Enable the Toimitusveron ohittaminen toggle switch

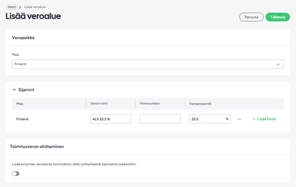click(16, 174)
